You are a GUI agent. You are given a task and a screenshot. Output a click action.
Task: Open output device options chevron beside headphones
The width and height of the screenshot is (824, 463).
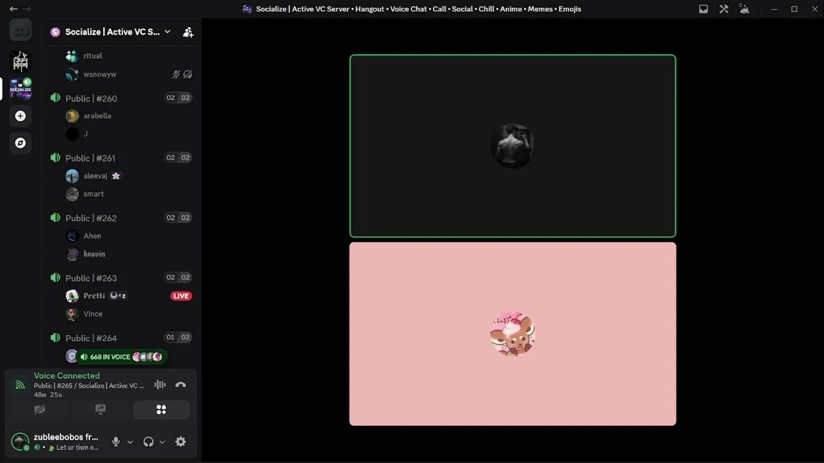pyautogui.click(x=162, y=442)
